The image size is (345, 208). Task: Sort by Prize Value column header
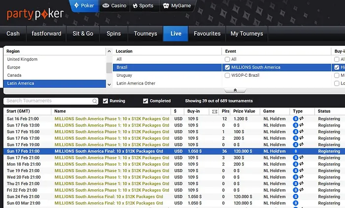tap(244, 111)
